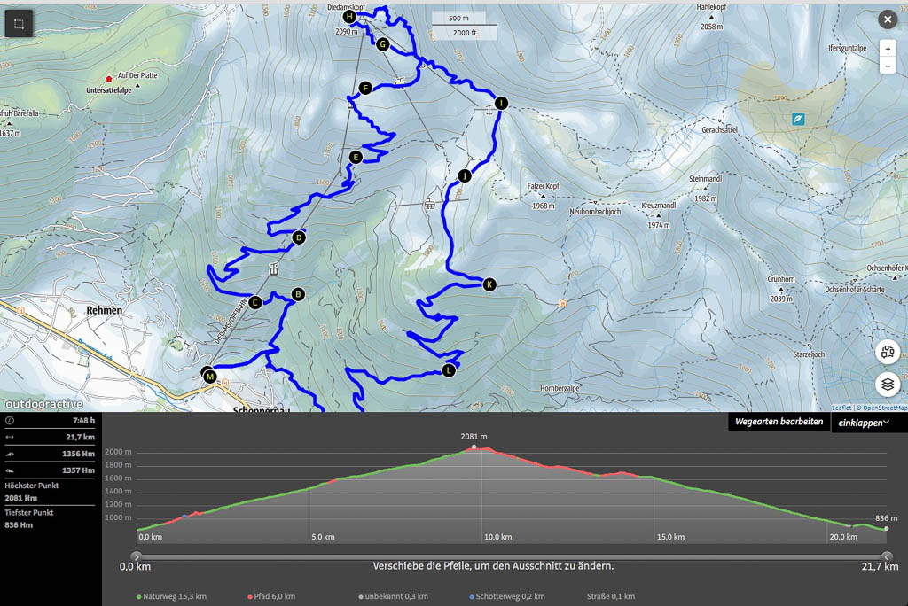The height and width of the screenshot is (606, 908).
Task: Select waypoint marker I on the route
Action: click(x=501, y=103)
